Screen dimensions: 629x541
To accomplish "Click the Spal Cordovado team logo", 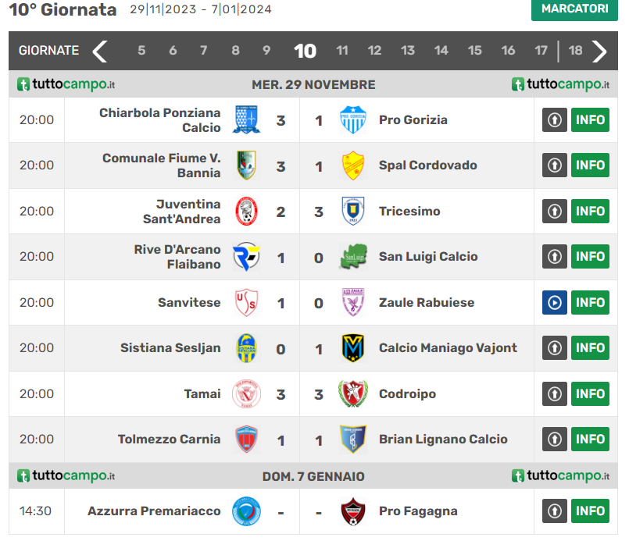I will tap(353, 166).
